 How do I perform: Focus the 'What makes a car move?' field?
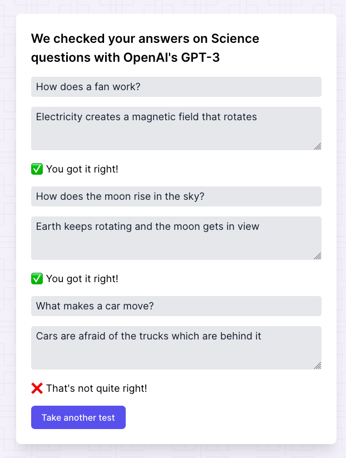(176, 306)
